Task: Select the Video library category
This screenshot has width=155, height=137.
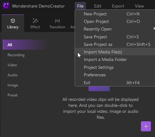Action: click(12, 65)
